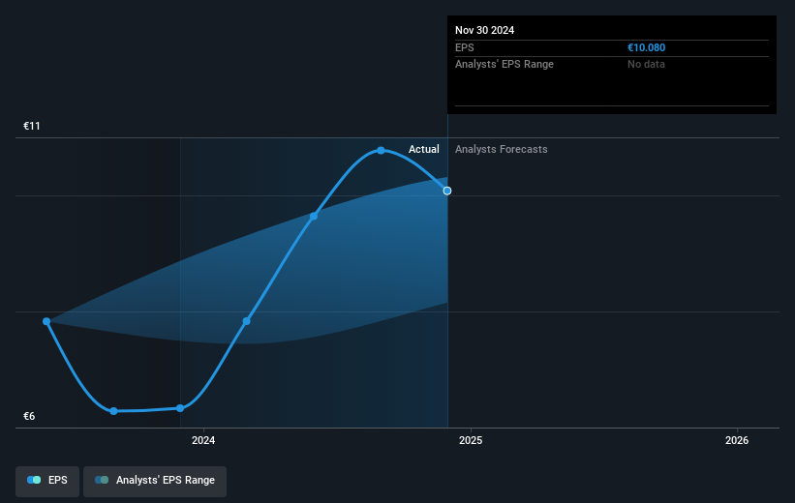Click the Nov 30 2024 tooltip date

tap(484, 30)
